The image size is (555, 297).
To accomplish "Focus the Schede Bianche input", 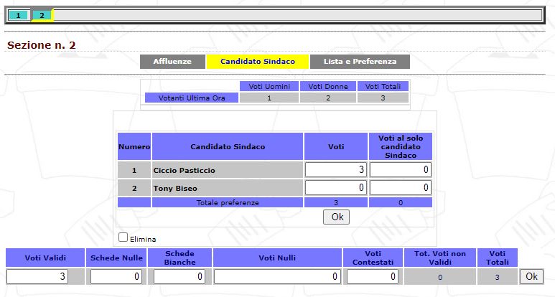I will [179, 276].
